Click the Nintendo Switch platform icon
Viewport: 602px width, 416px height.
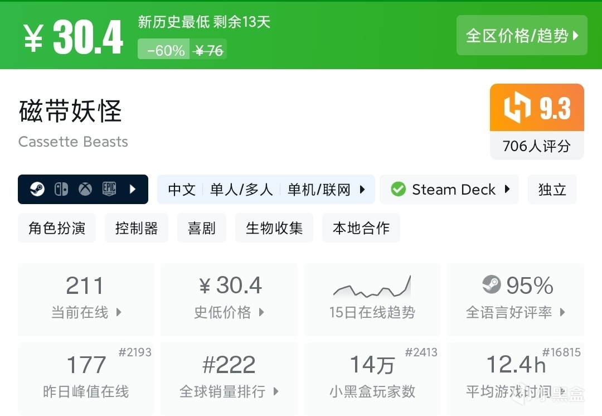tap(61, 190)
